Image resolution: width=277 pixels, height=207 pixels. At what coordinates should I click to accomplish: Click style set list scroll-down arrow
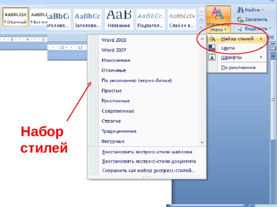(202, 143)
